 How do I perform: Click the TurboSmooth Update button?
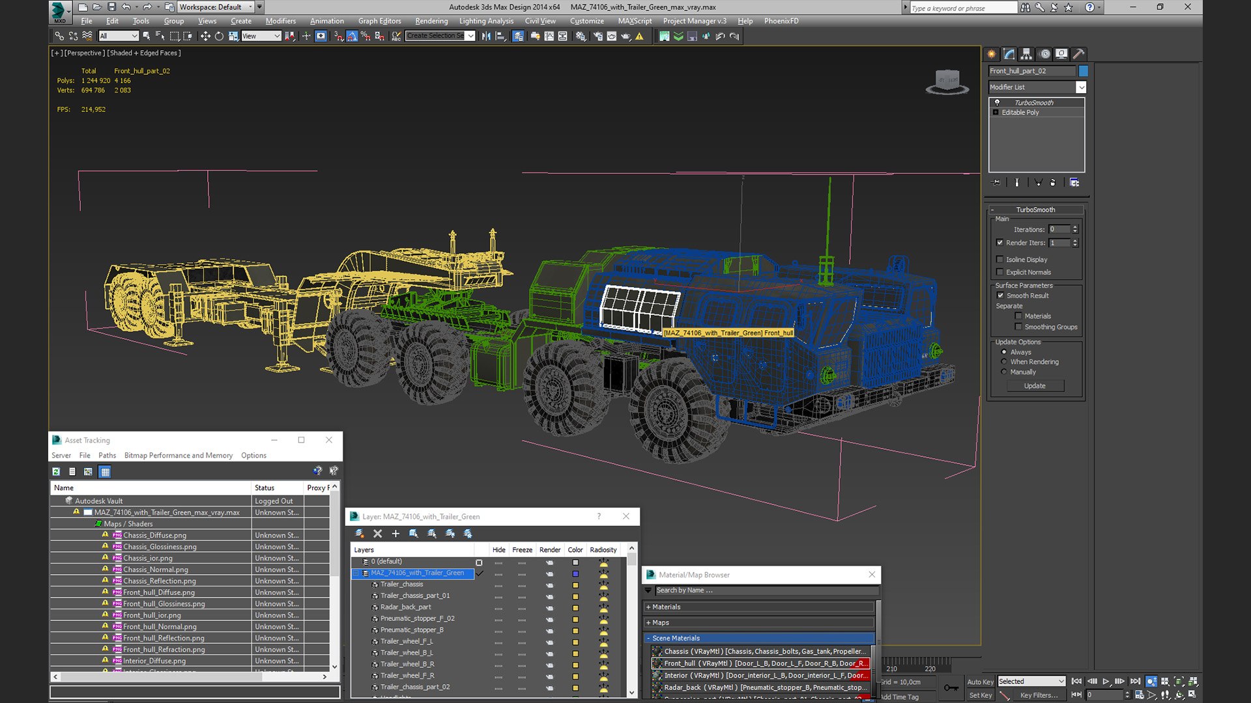(1035, 386)
